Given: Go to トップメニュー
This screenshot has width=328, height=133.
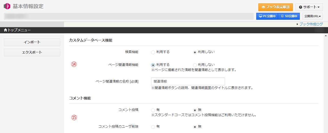Looking at the screenshot, I should (19, 30).
